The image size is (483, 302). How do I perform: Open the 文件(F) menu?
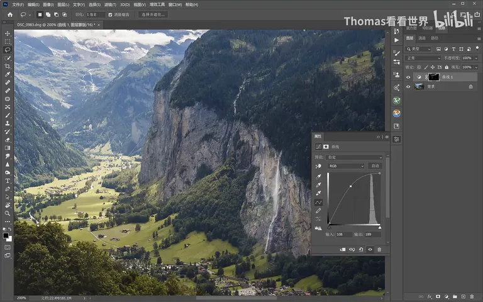tap(18, 4)
